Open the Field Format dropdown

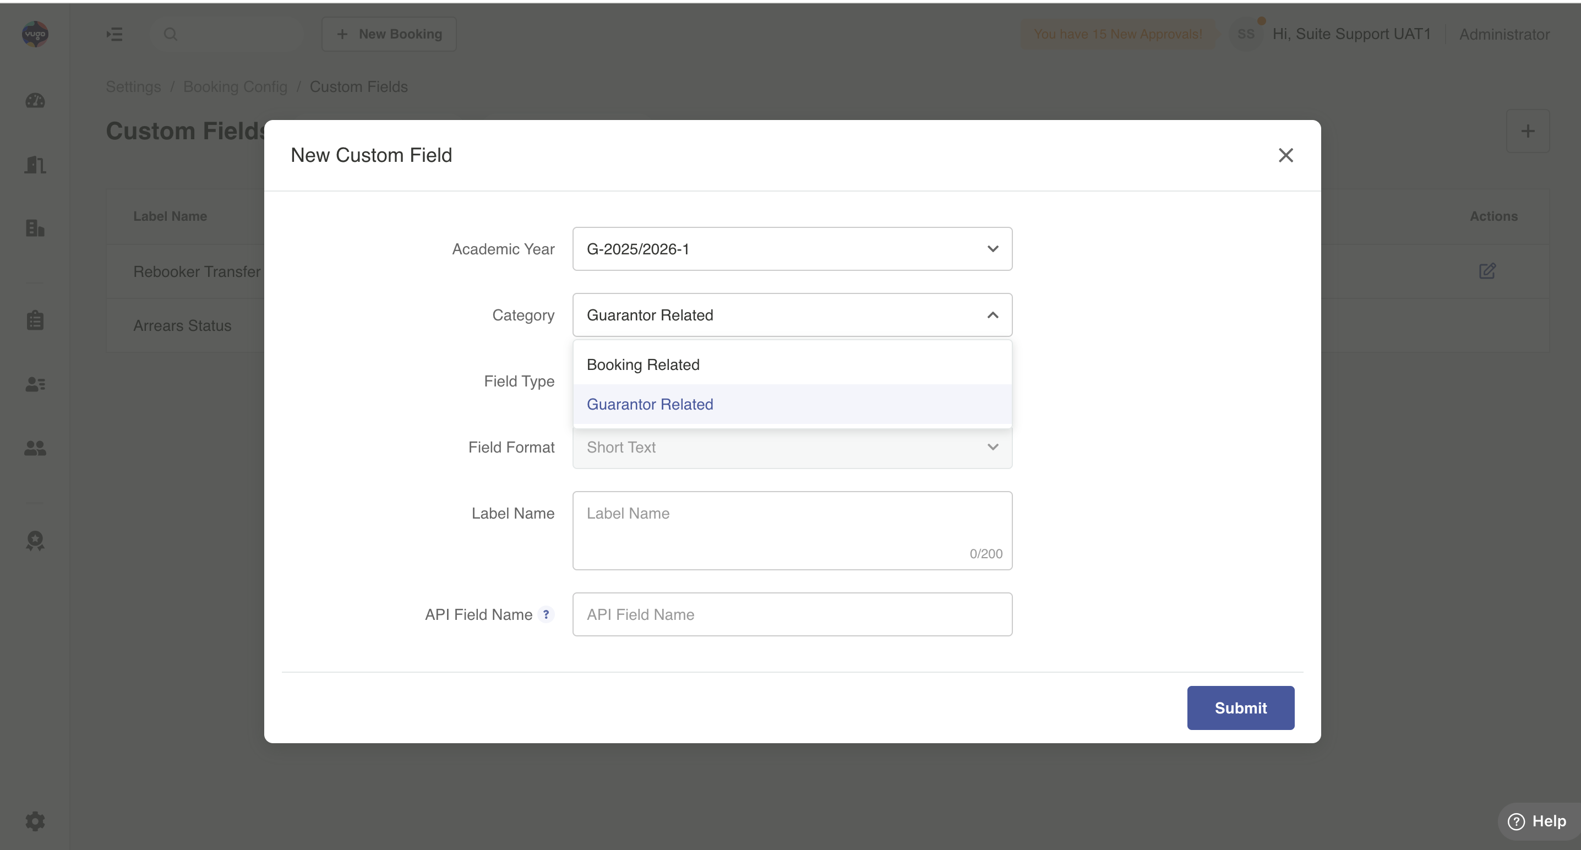click(792, 448)
